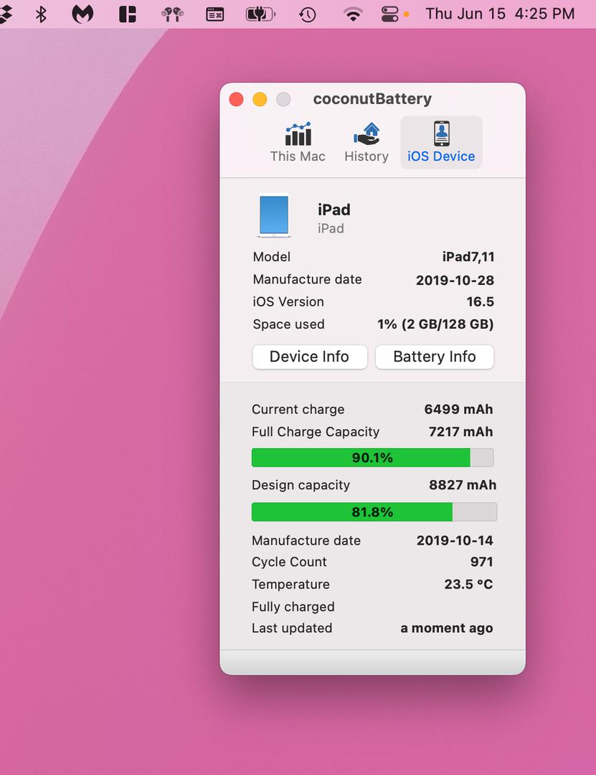Open the Wi-Fi menu
The height and width of the screenshot is (775, 596).
click(x=352, y=14)
